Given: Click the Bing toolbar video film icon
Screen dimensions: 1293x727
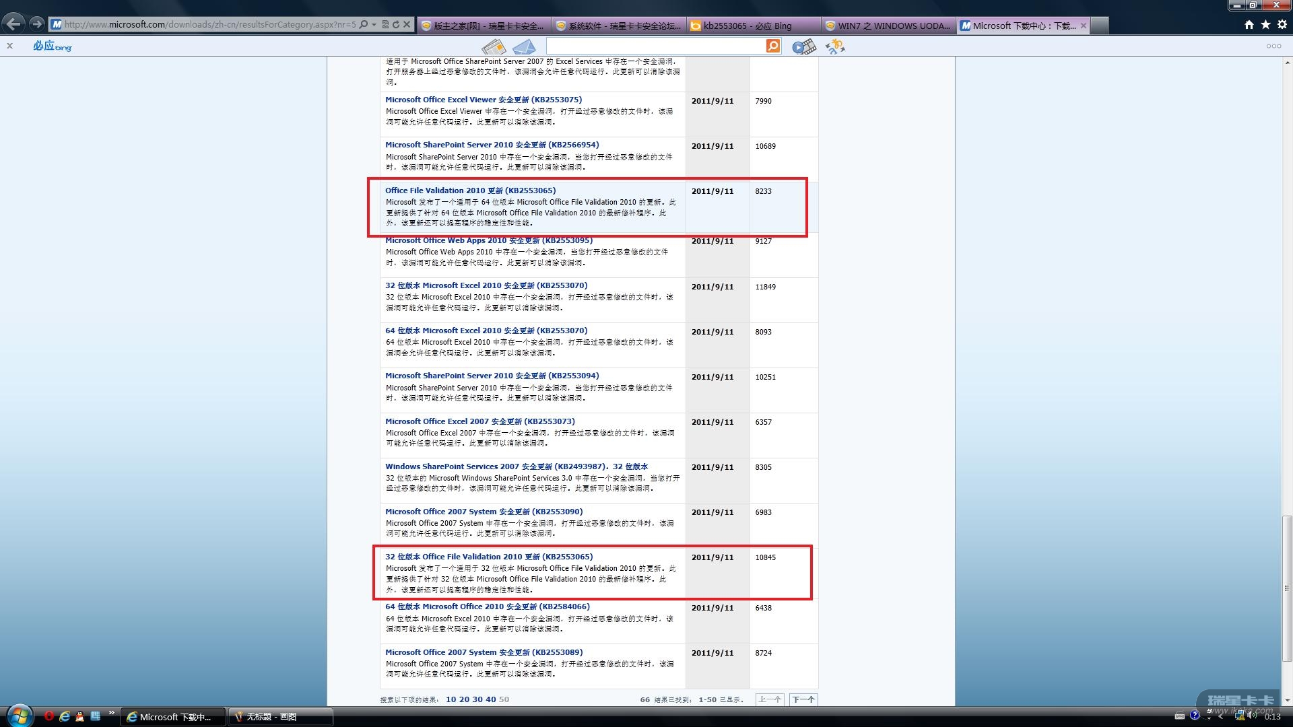Looking at the screenshot, I should (803, 46).
